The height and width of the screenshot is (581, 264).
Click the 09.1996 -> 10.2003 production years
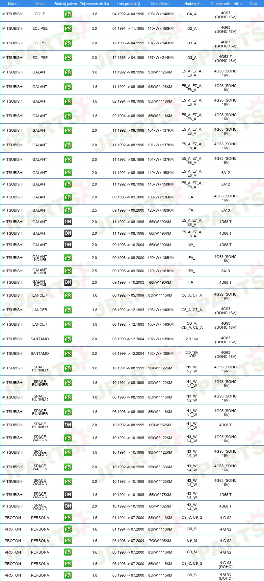pos(128,282)
